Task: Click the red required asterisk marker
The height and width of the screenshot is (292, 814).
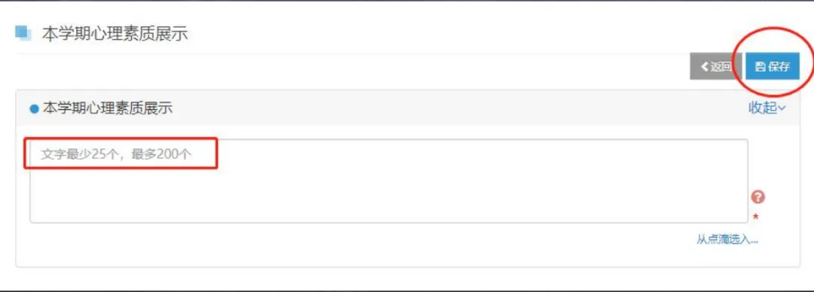Action: point(756,217)
